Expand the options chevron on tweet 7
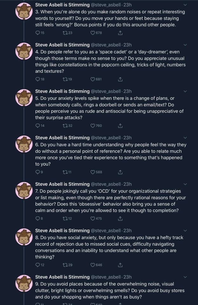198x305 pixels. point(186,184)
